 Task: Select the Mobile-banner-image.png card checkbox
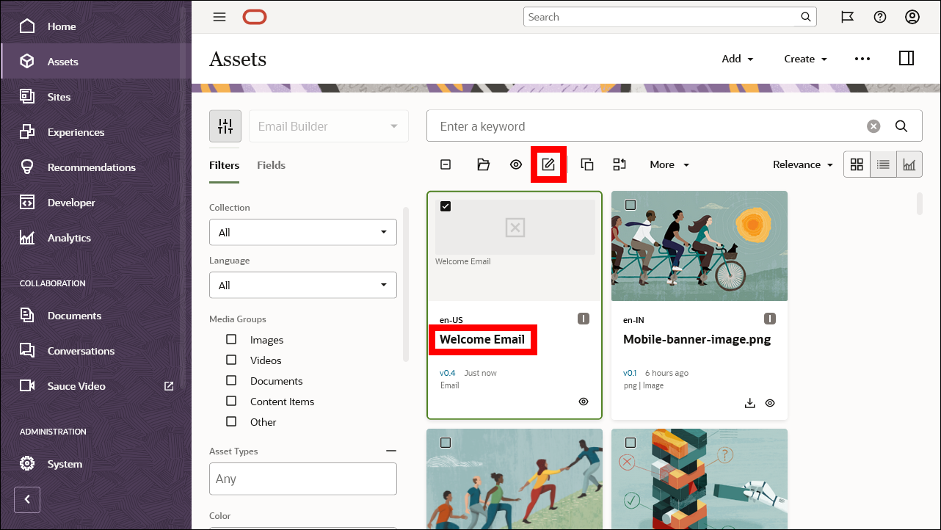point(631,205)
